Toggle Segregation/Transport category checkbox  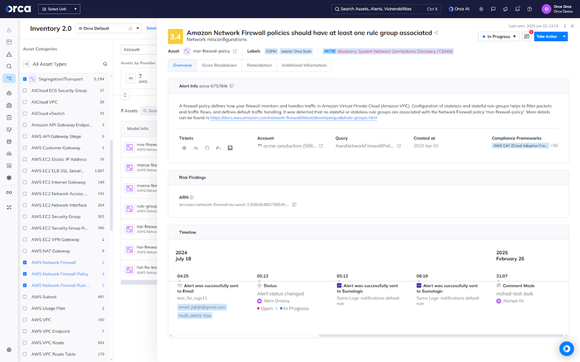point(25,79)
